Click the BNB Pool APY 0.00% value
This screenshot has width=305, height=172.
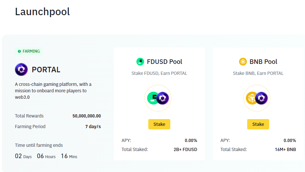pyautogui.click(x=289, y=140)
